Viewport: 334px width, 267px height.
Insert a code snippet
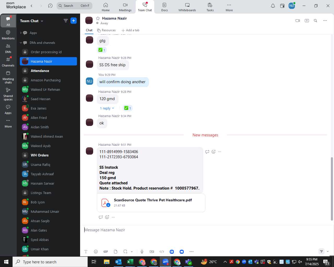pyautogui.click(x=162, y=252)
